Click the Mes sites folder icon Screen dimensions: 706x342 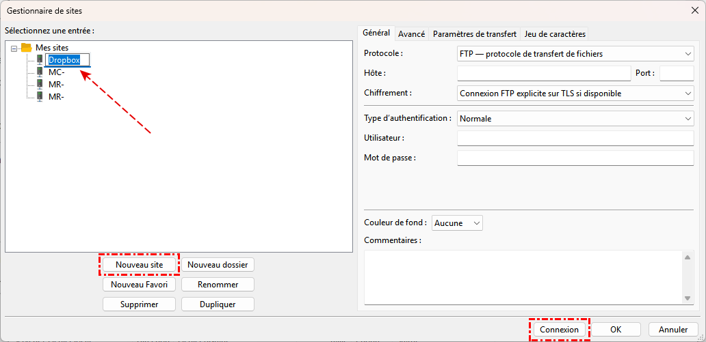coord(27,47)
